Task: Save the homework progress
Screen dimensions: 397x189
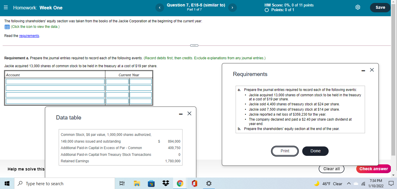Action: pyautogui.click(x=380, y=7)
